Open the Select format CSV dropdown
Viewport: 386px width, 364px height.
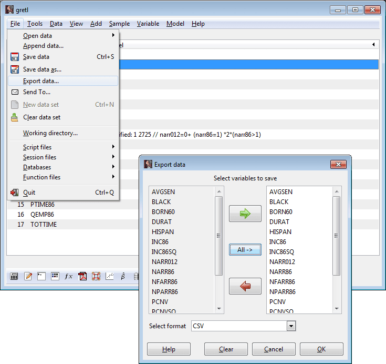[x=291, y=326]
